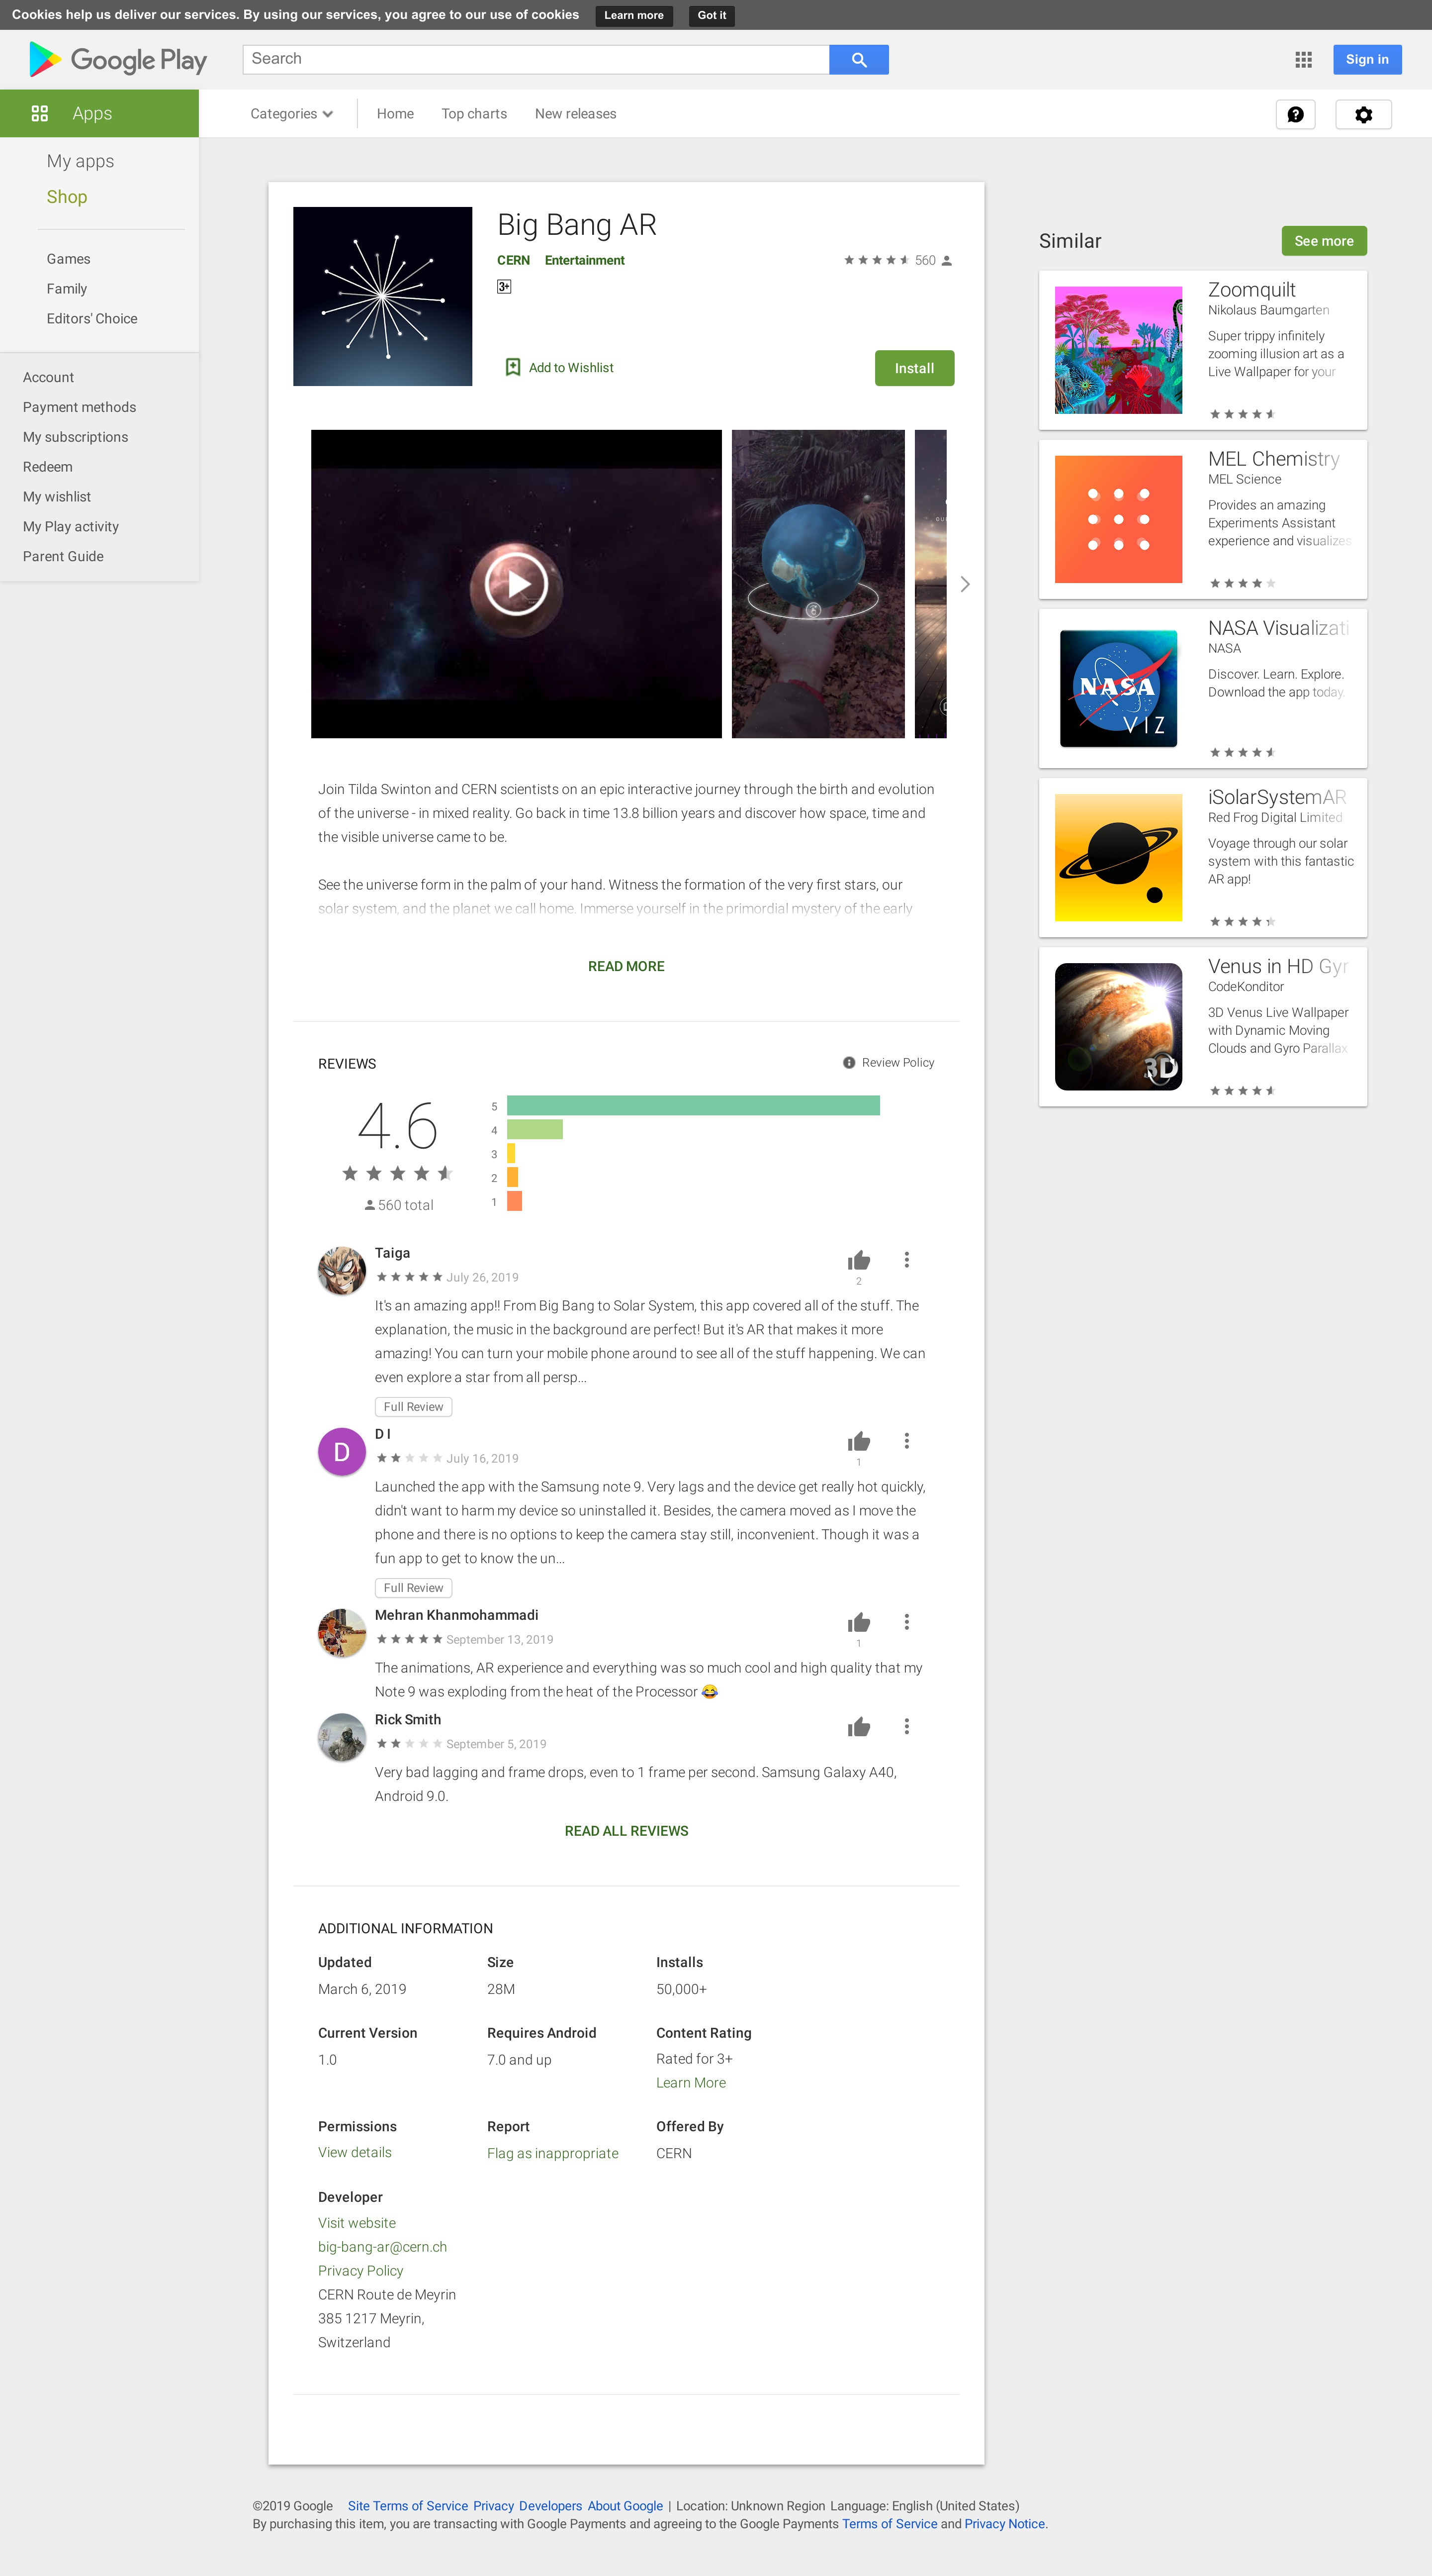Show next screenshots with right chevron

[x=964, y=584]
